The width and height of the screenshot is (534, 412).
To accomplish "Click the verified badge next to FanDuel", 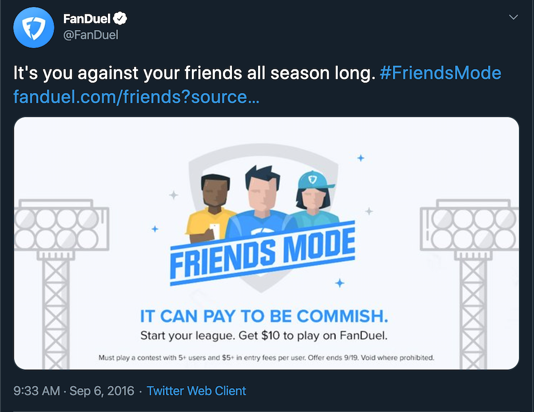I will pos(120,19).
